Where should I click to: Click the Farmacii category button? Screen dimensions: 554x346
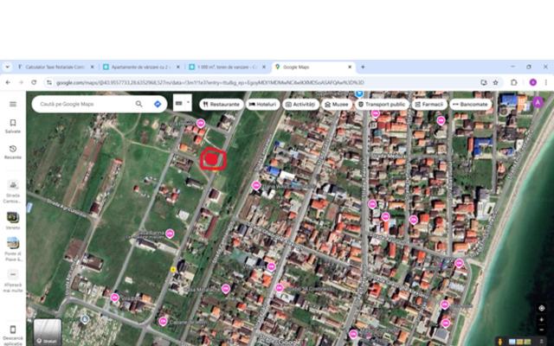coord(428,104)
